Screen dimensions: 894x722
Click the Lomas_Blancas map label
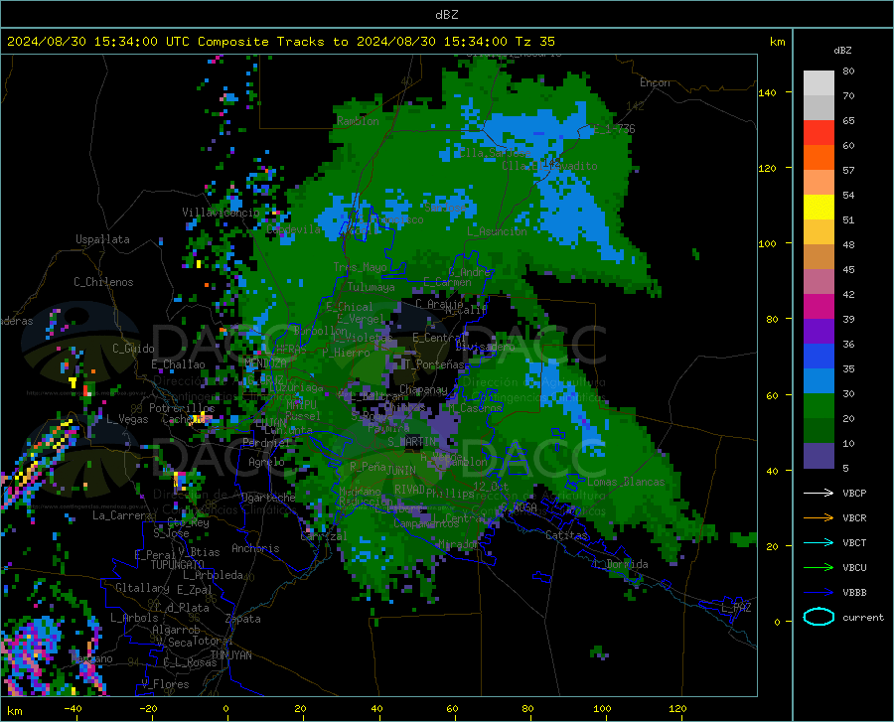626,482
